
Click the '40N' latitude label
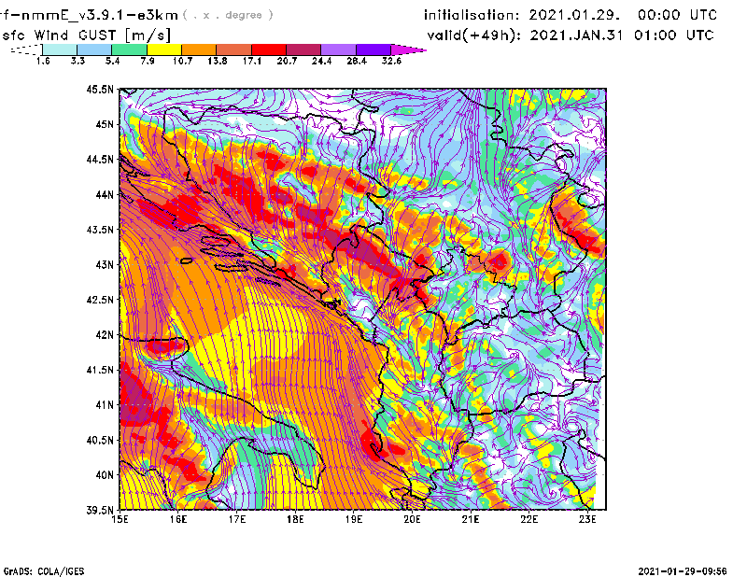(x=105, y=475)
